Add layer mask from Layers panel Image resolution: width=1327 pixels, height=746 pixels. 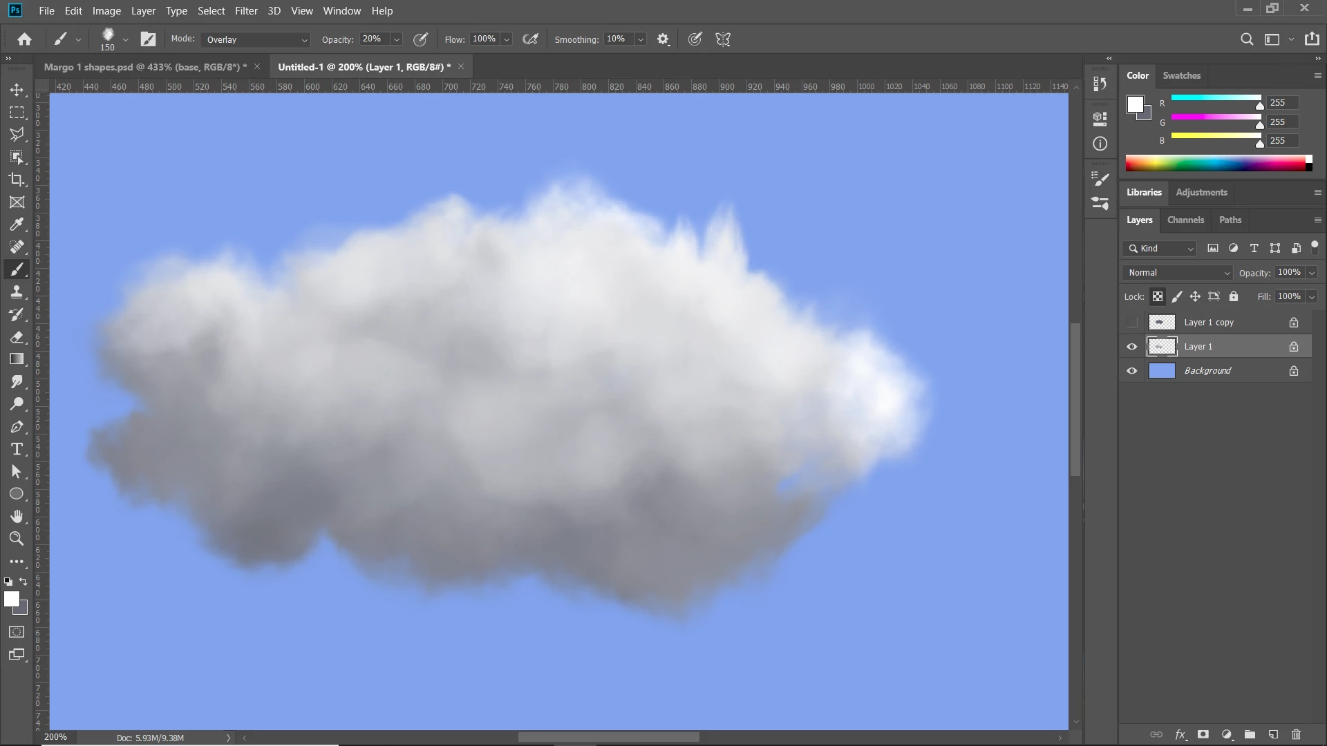coord(1203,735)
